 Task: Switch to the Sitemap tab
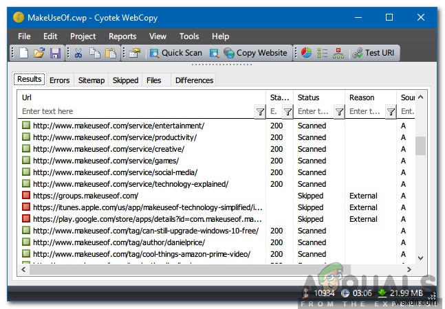(91, 80)
